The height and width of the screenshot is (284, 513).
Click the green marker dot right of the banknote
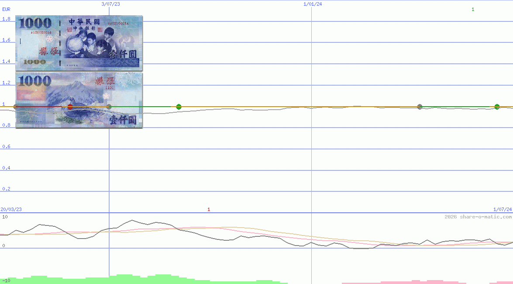coord(179,107)
